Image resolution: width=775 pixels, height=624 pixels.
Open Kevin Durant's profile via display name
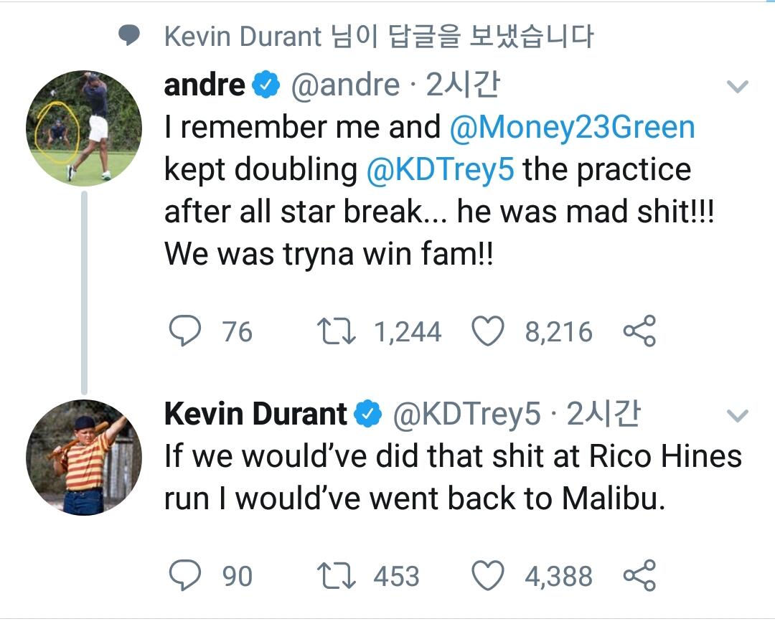point(255,414)
